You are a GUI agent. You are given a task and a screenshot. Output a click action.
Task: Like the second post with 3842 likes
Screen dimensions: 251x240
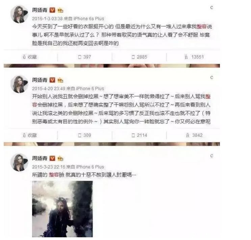click(x=194, y=136)
